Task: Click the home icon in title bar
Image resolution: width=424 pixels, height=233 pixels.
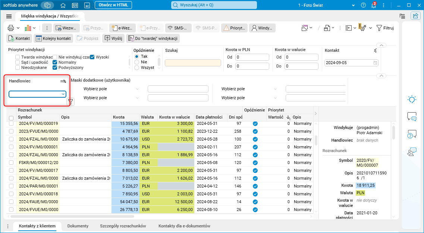Action: (x=63, y=5)
